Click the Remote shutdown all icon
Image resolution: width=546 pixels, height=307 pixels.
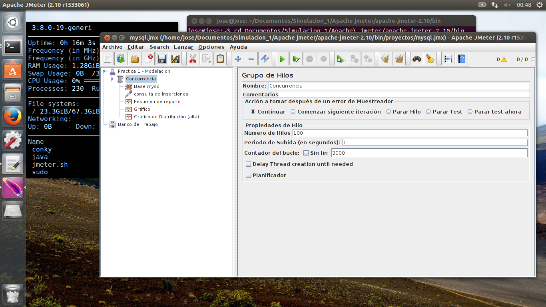368,59
